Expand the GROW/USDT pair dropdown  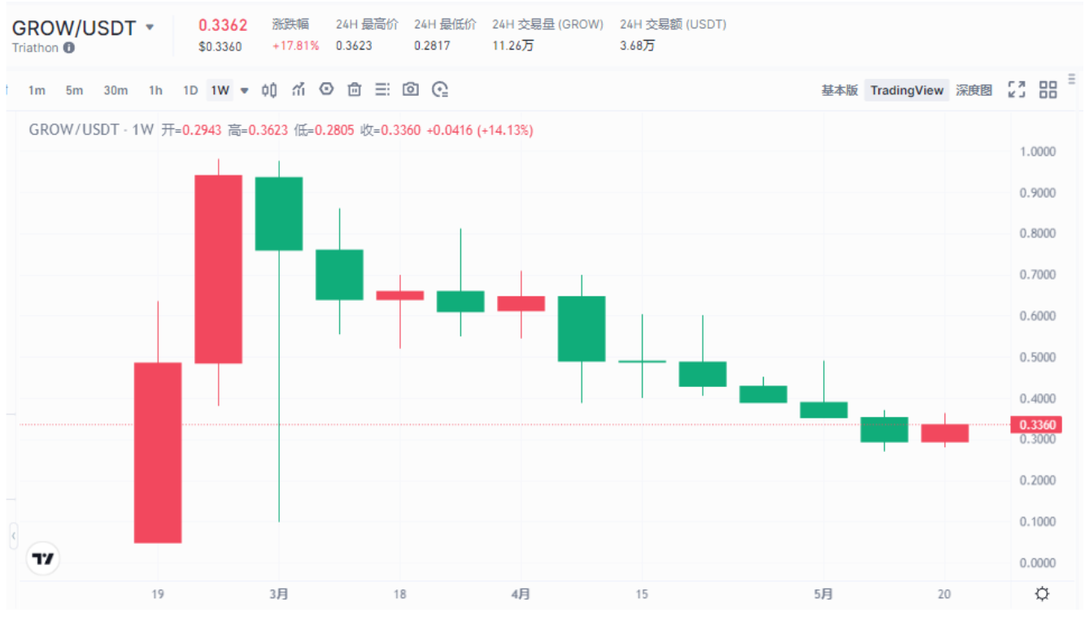[x=150, y=28]
